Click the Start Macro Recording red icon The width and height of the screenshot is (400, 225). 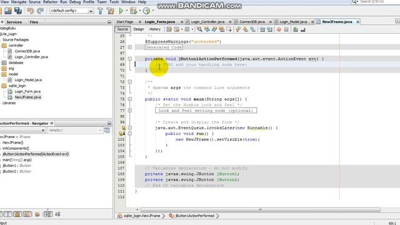[x=279, y=29]
